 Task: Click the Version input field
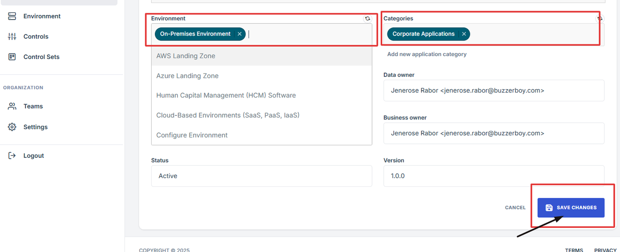point(493,176)
